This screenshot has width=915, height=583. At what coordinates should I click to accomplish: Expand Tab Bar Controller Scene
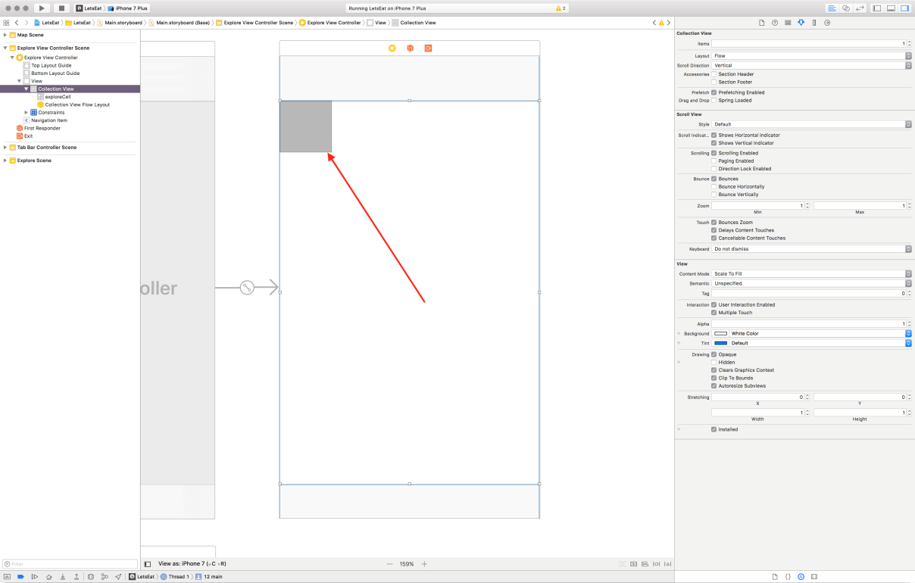pos(5,148)
